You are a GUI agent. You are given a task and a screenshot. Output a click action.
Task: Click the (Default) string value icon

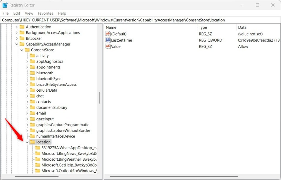pyautogui.click(x=108, y=33)
